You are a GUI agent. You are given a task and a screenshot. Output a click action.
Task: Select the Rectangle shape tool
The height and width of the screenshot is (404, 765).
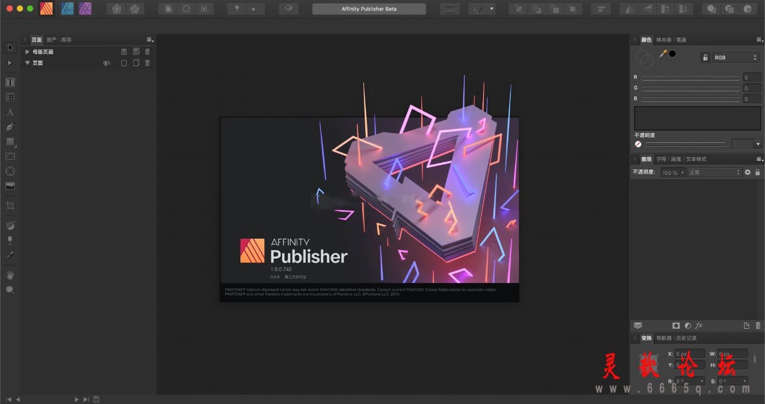[10, 141]
